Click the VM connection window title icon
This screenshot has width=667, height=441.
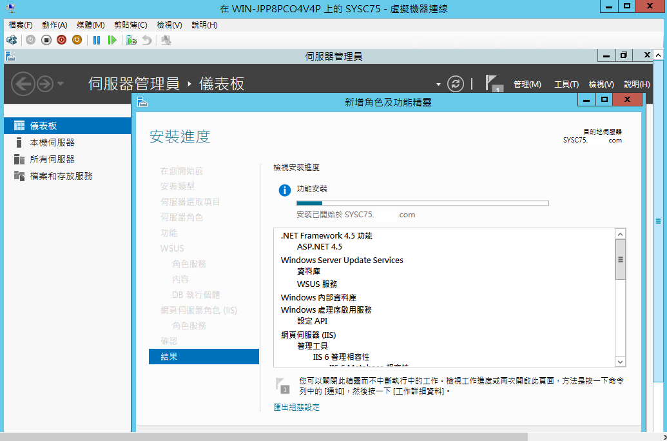click(10, 8)
